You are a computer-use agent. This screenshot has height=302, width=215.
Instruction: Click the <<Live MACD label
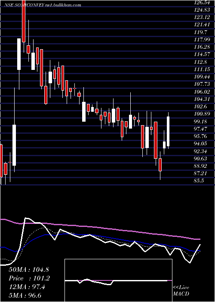[181, 291]
